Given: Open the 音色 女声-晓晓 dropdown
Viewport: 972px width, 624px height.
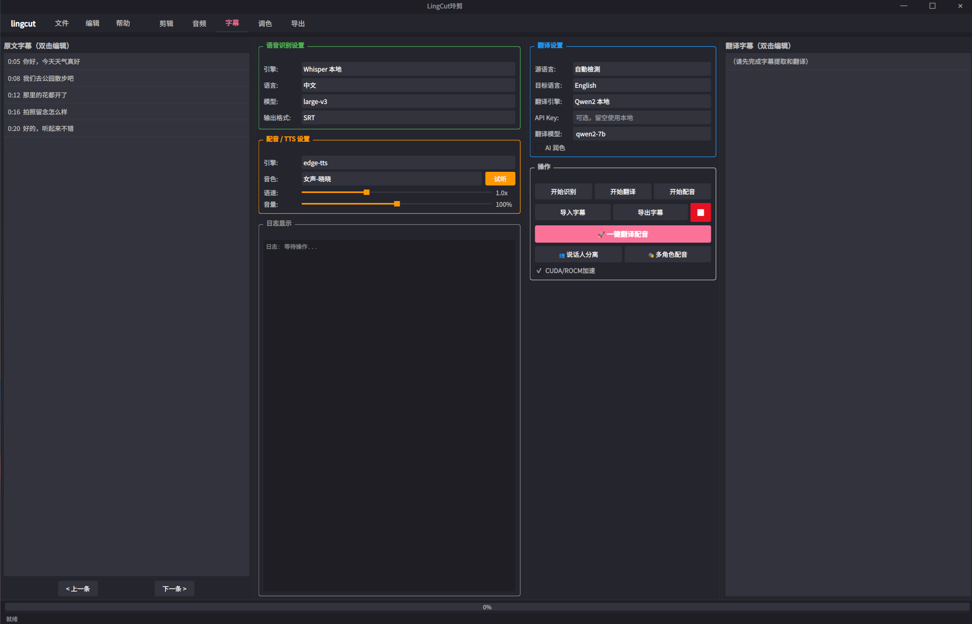Looking at the screenshot, I should (391, 179).
